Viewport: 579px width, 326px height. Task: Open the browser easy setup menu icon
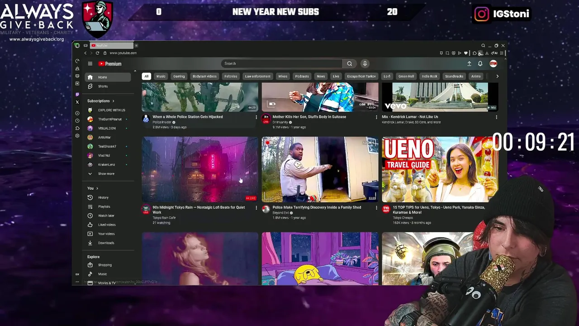click(501, 53)
